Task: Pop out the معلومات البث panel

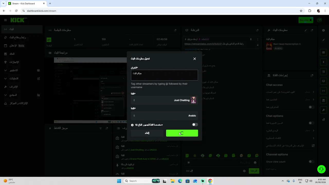Action: (312, 30)
